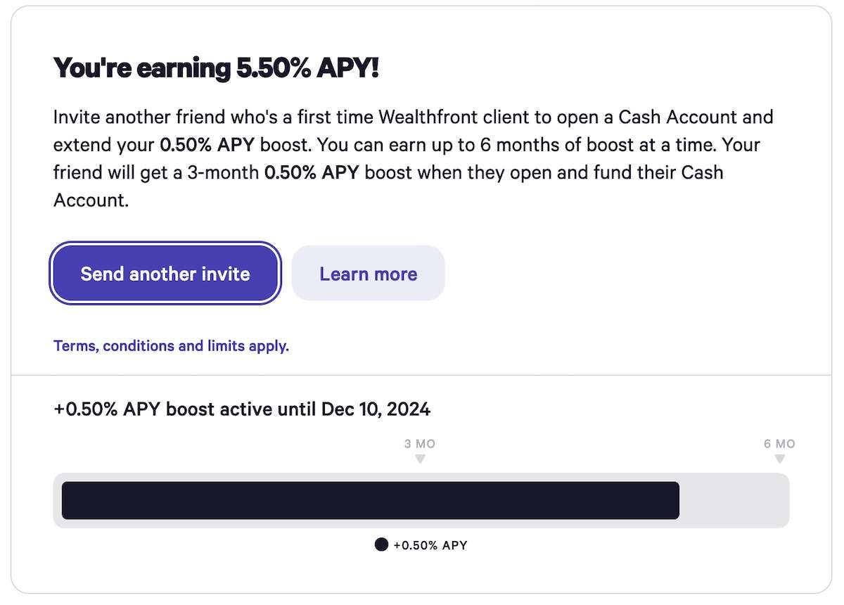
Task: Click the 6 MO triangle marker
Action: 779,459
